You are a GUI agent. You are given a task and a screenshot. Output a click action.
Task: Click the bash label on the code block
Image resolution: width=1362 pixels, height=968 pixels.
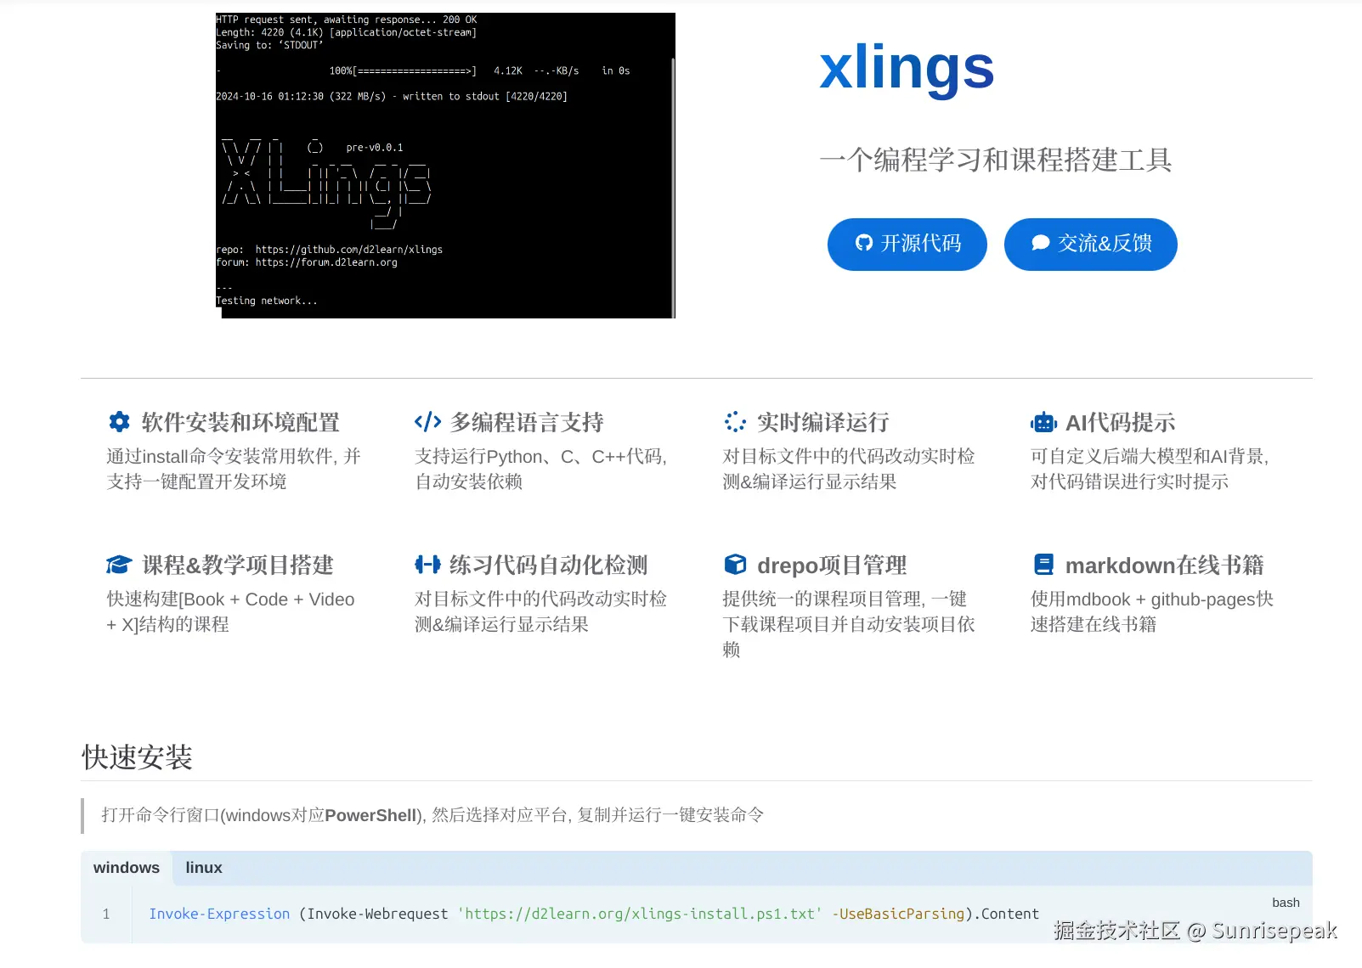pyautogui.click(x=1286, y=903)
